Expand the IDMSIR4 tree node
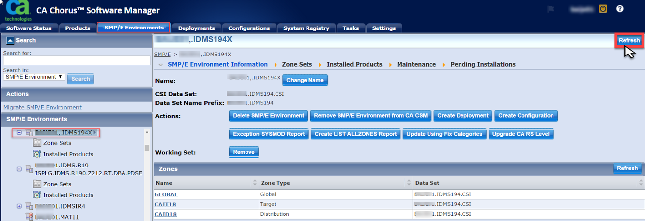Screen dimensions: 645x221 pyautogui.click(x=19, y=206)
